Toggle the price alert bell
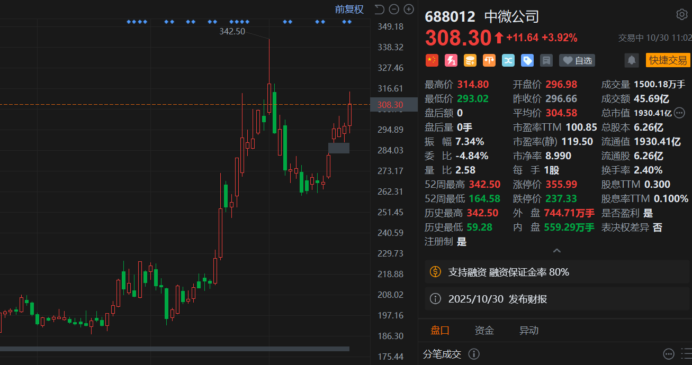692x365 pixels. (631, 60)
